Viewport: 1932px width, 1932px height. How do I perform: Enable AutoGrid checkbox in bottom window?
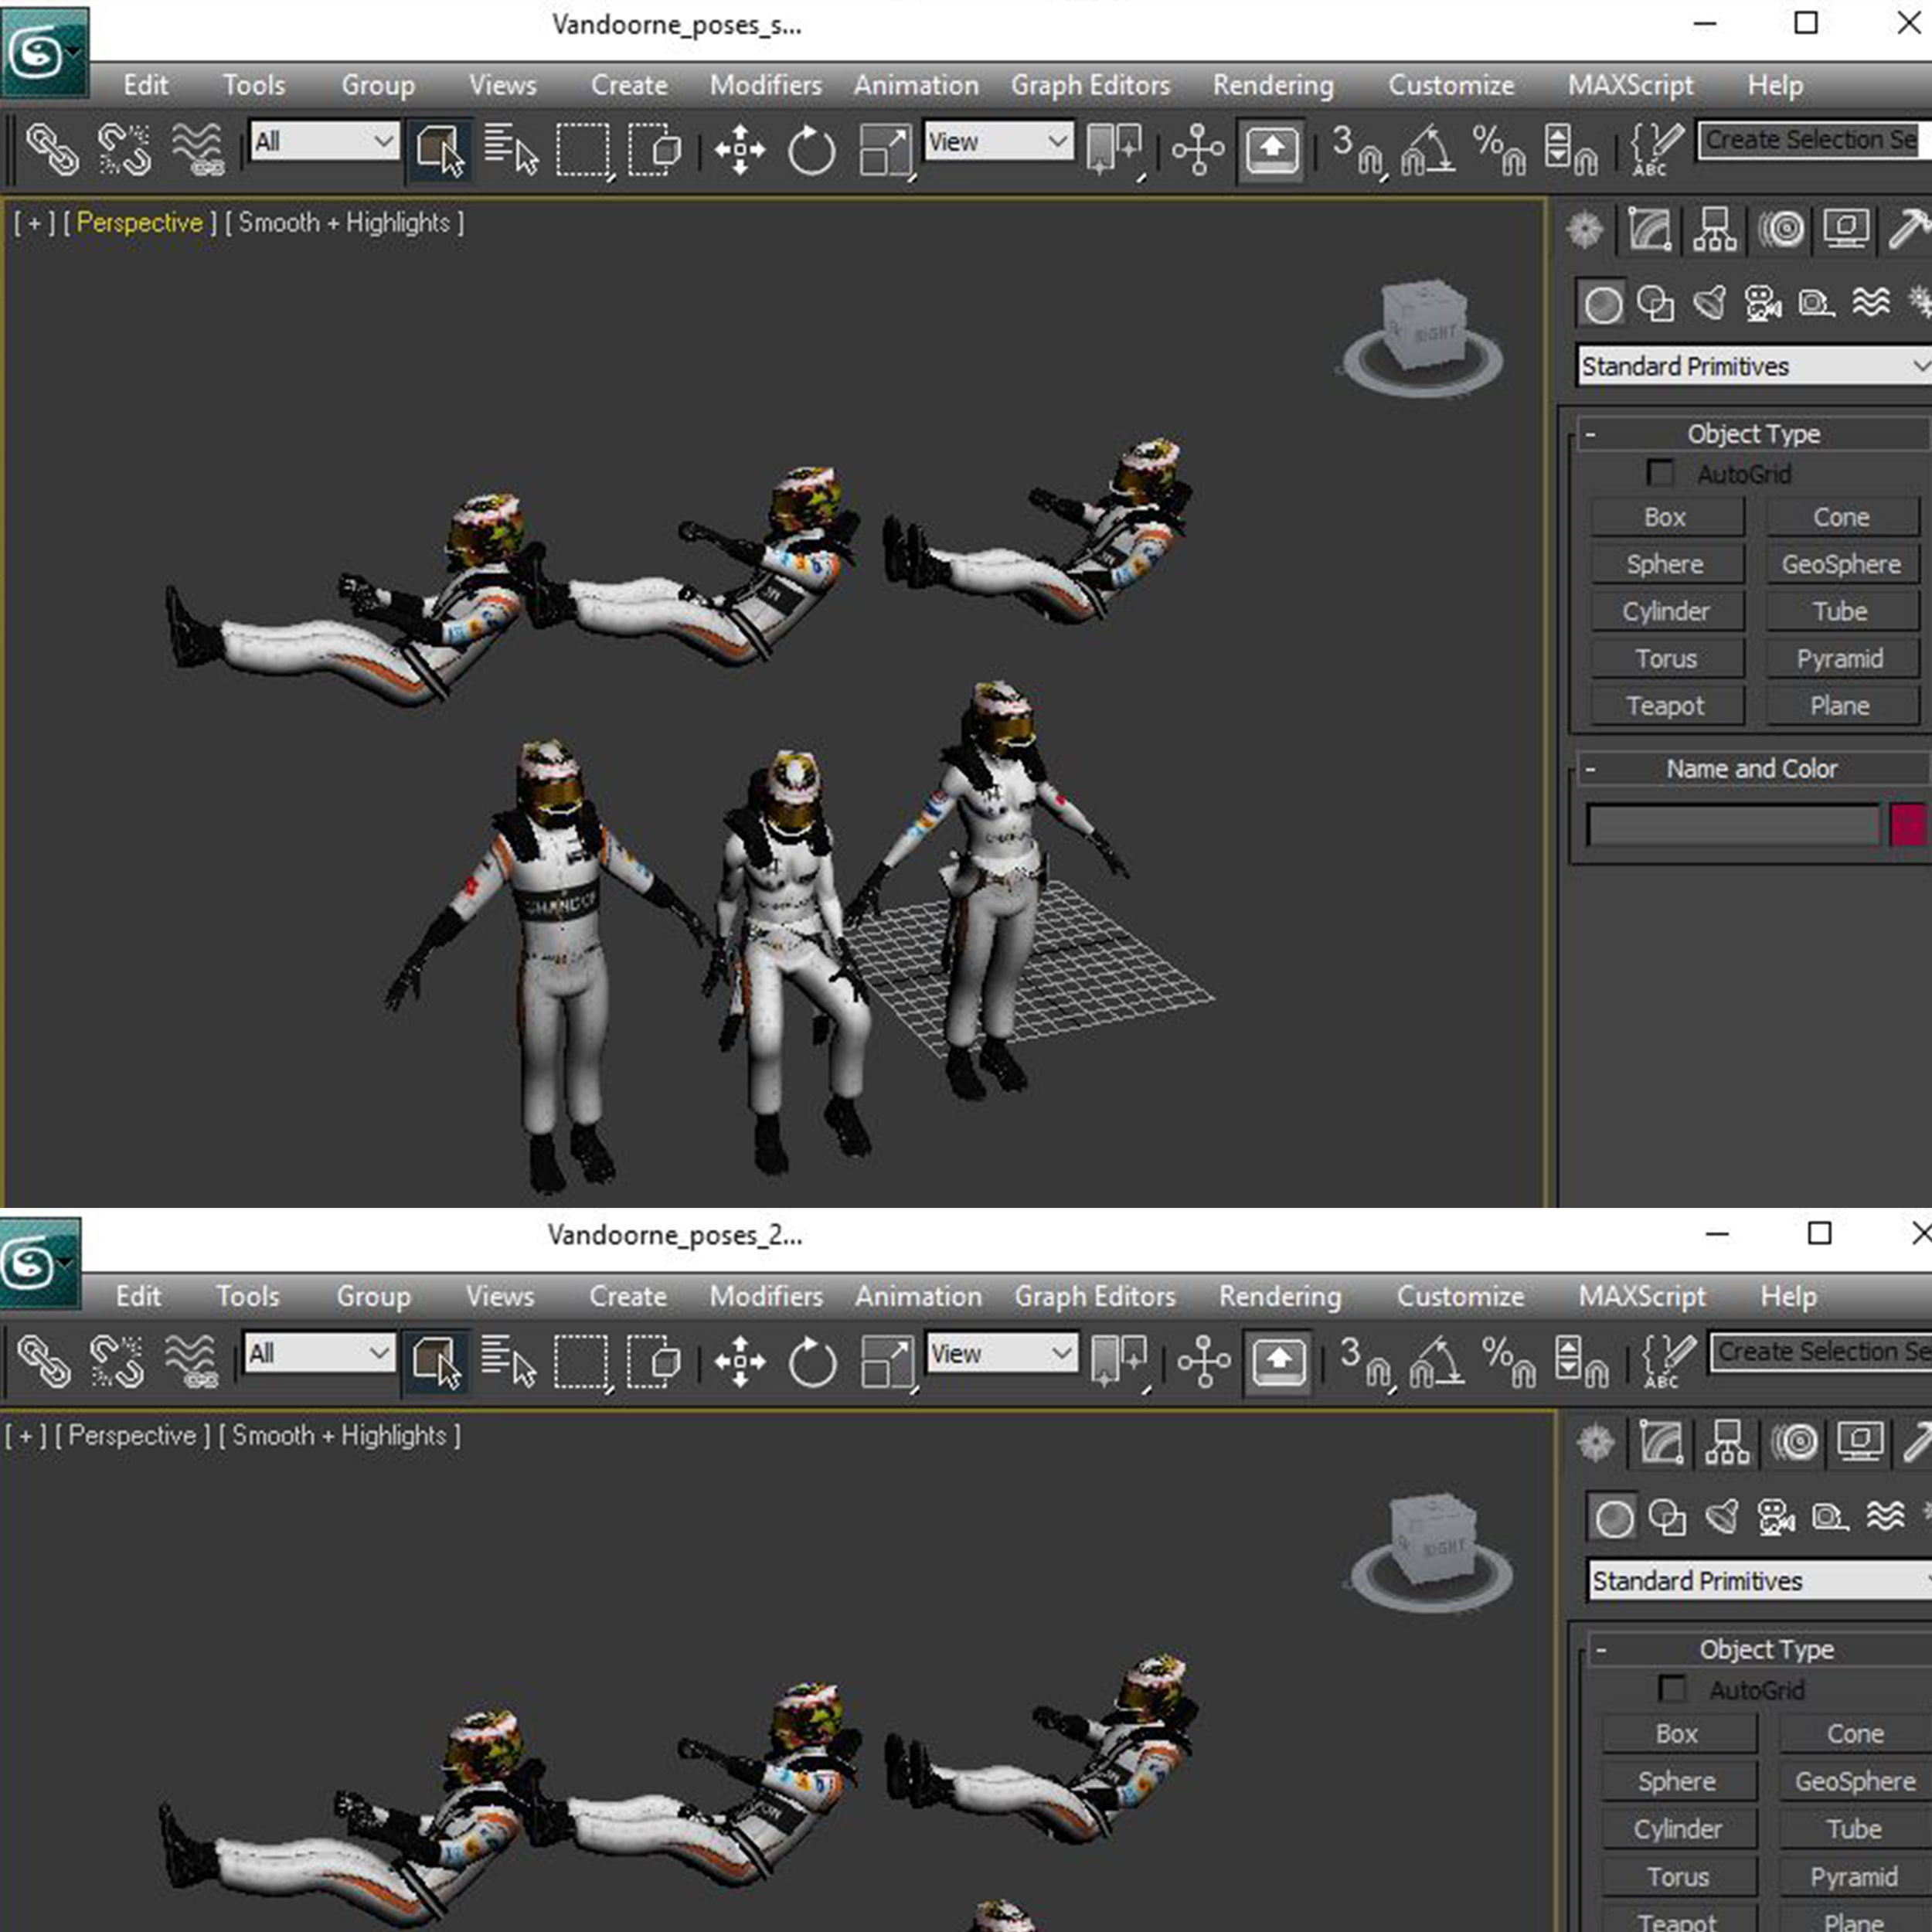[1671, 1689]
